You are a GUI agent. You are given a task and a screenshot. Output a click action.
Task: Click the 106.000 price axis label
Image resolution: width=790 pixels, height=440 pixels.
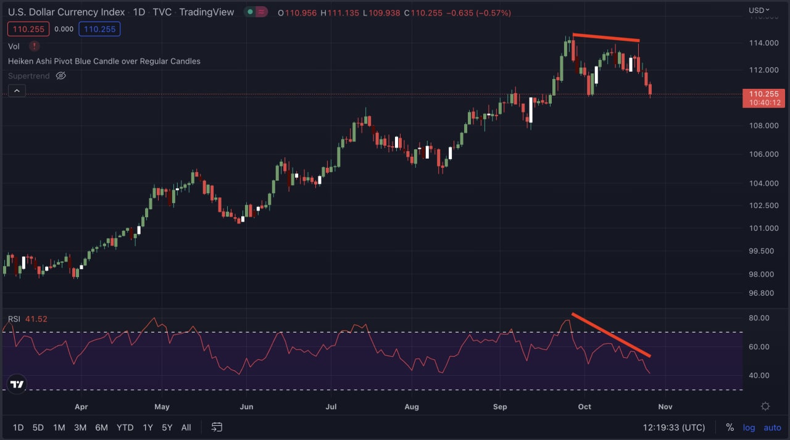(763, 154)
